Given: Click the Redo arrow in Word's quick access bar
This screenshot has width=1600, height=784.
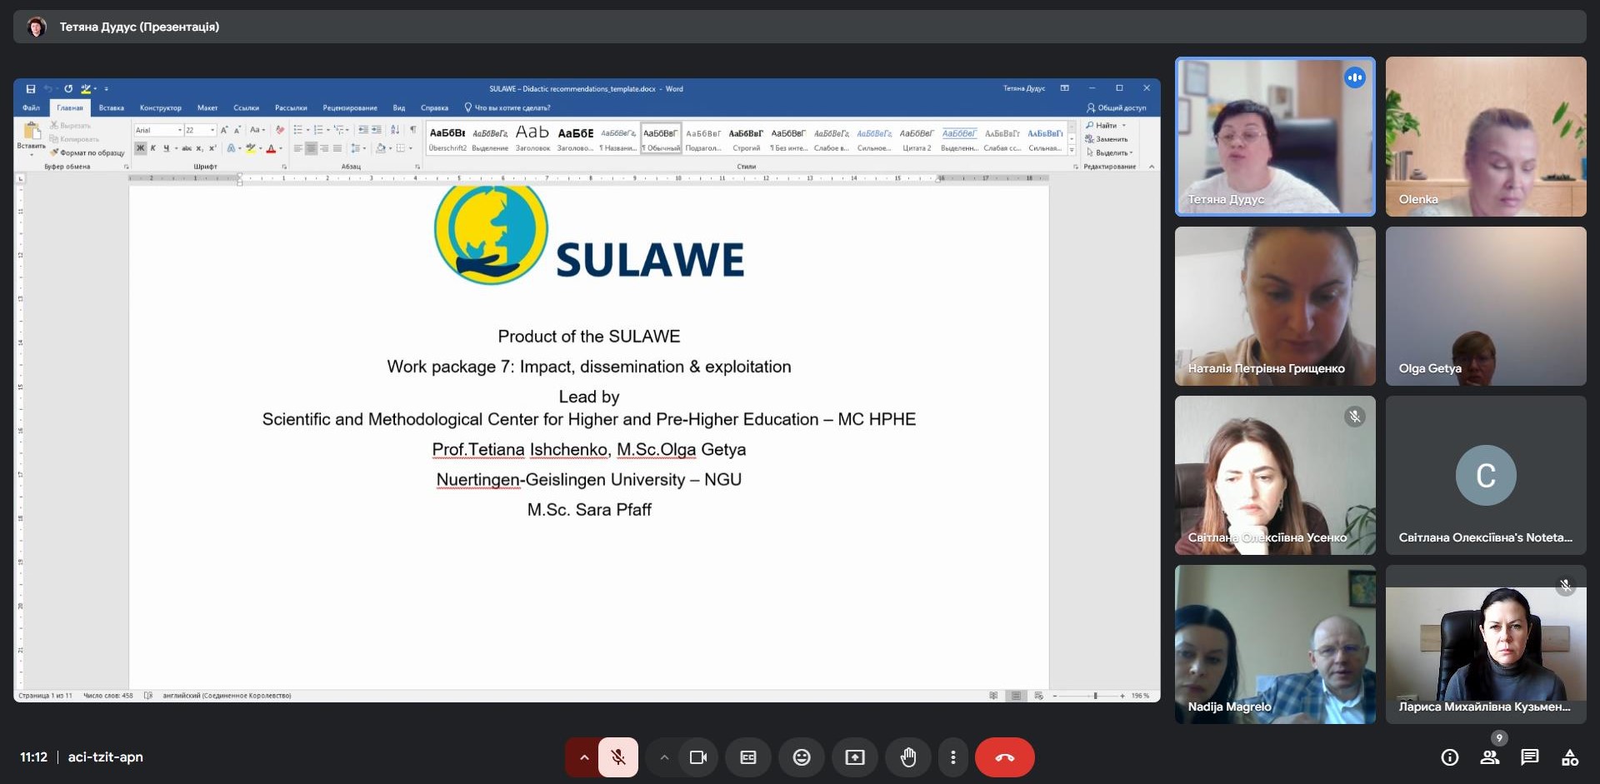Looking at the screenshot, I should (68, 88).
